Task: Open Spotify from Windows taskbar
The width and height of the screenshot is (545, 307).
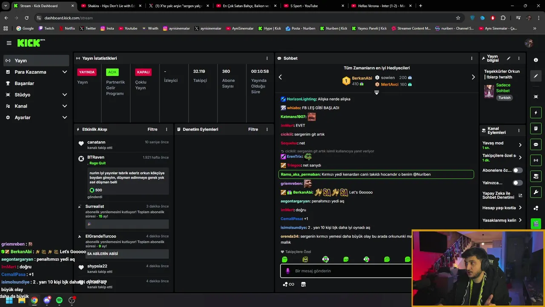Action: coord(59,300)
